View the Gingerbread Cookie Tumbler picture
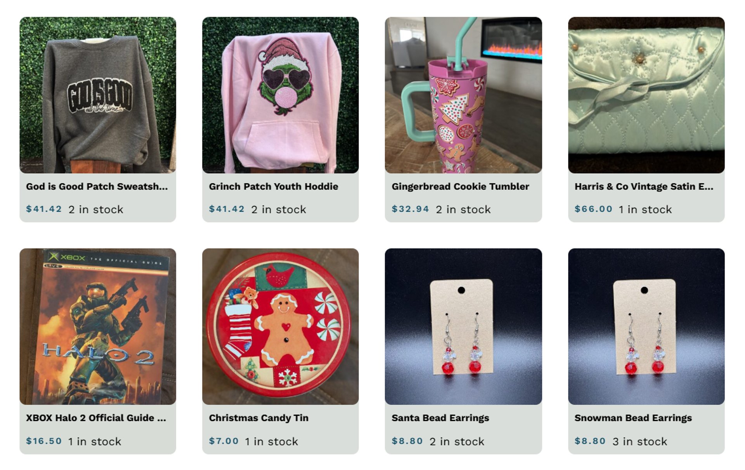 (x=463, y=95)
